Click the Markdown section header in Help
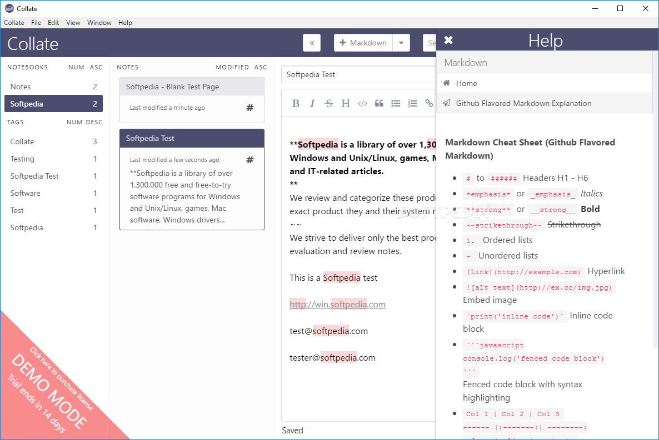659x440 pixels. (x=545, y=63)
